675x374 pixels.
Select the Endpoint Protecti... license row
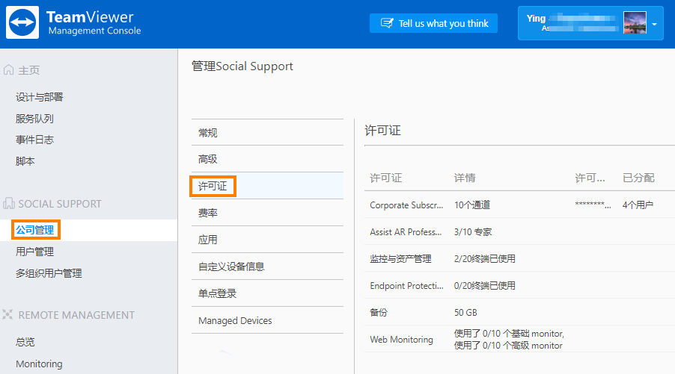519,286
